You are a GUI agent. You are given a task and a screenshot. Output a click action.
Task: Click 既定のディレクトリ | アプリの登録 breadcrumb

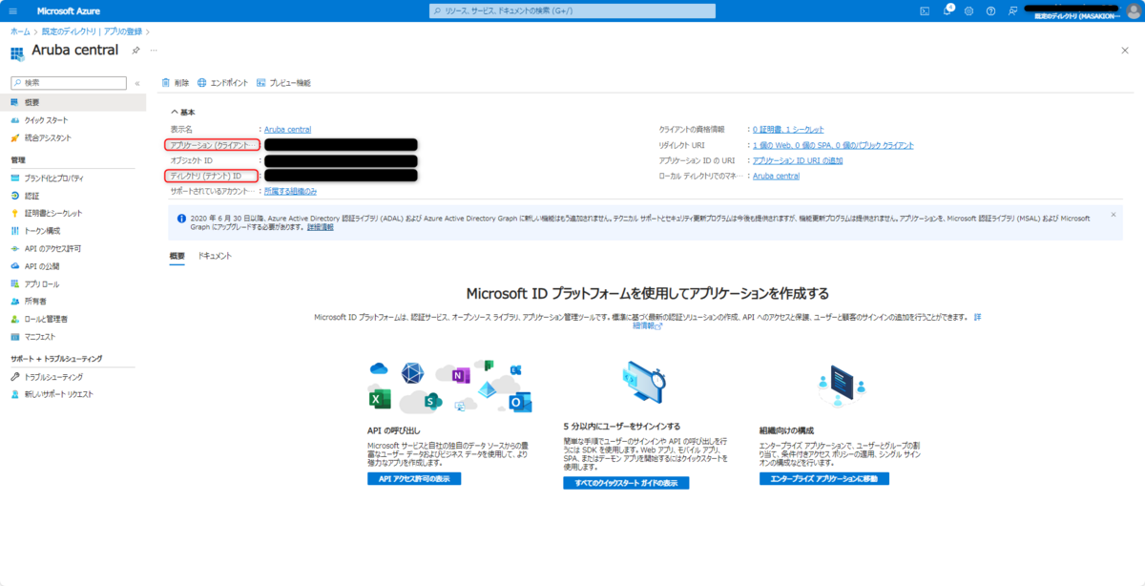(x=92, y=31)
